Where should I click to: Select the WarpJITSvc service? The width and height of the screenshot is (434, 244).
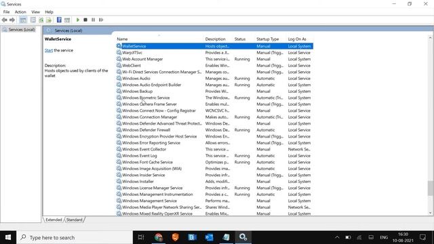(x=214, y=53)
